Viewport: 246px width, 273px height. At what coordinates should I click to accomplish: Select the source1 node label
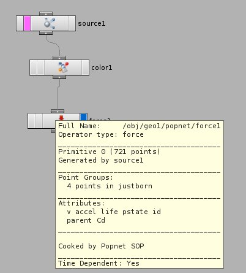coord(92,23)
